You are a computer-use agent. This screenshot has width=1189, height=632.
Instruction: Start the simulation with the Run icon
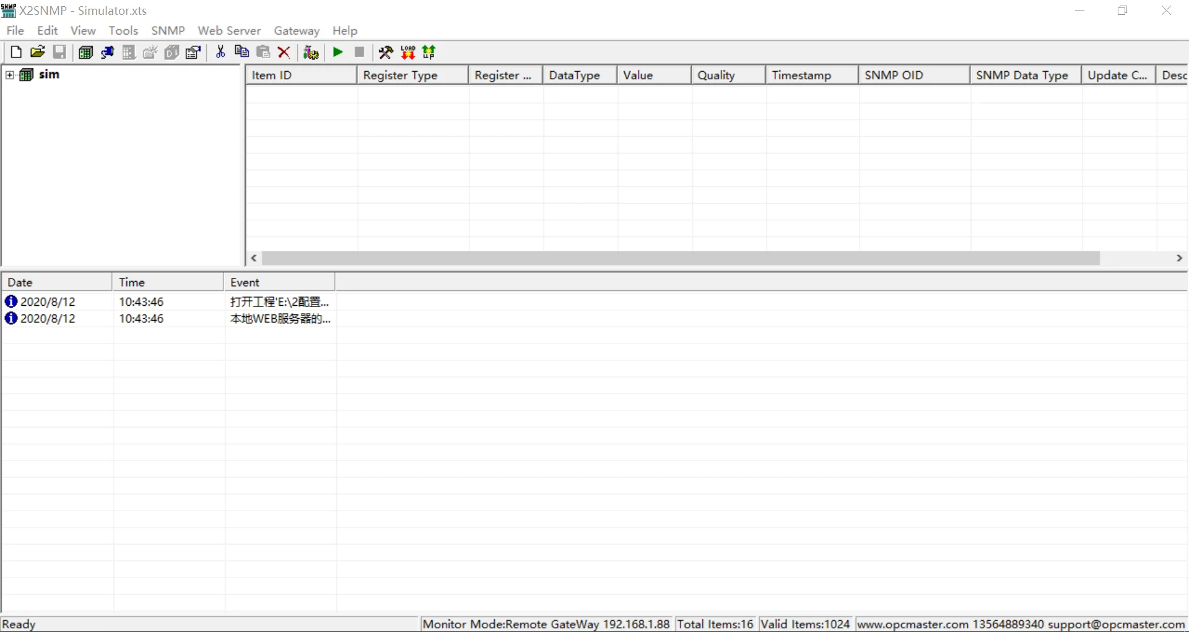click(x=338, y=52)
